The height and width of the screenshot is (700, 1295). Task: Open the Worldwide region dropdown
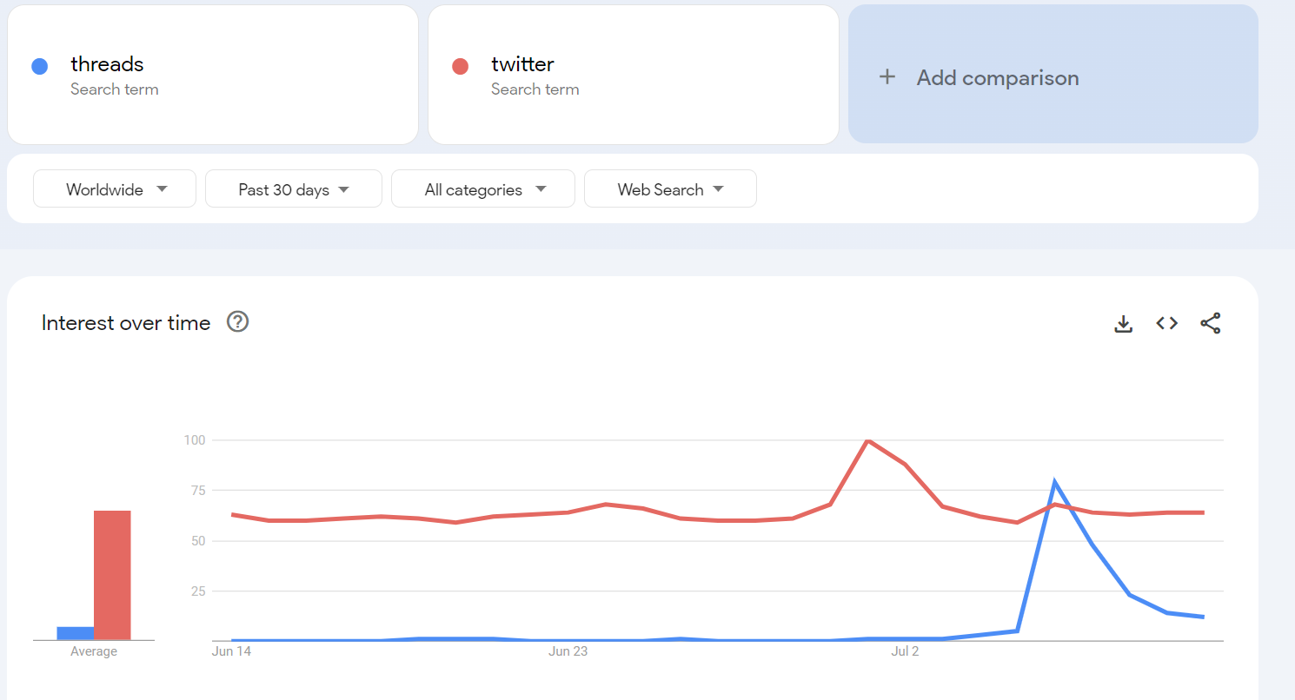point(115,188)
